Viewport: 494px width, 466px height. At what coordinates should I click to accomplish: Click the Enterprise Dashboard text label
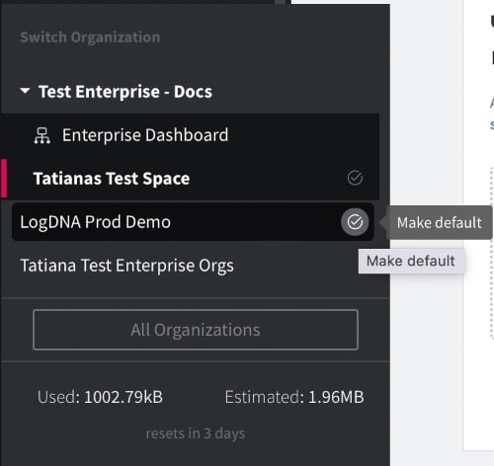tap(145, 135)
